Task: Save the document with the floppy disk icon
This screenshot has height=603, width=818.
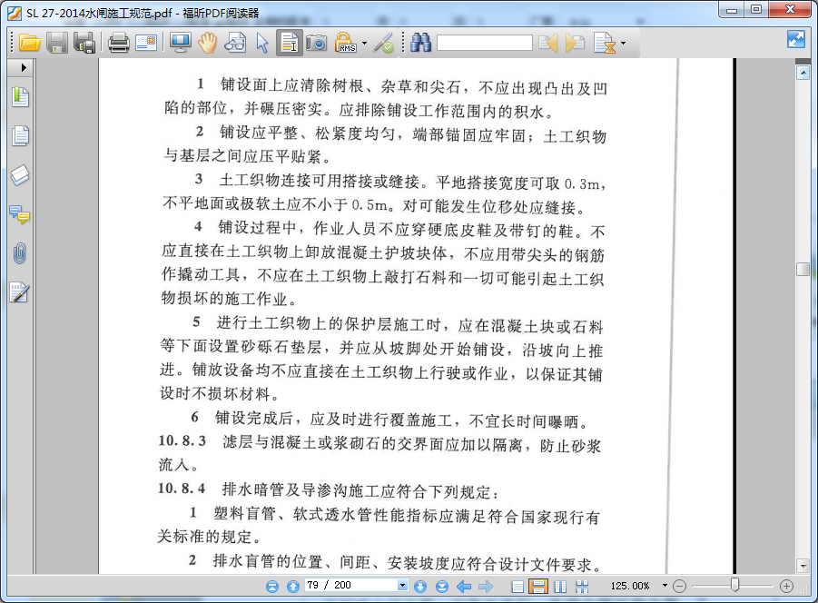Action: [57, 43]
